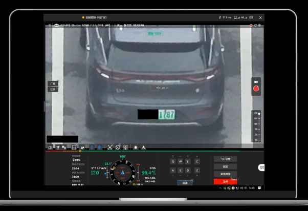This screenshot has height=211, width=308.
Task: Click the yellow marker on the progress bar
Action: tap(80, 151)
